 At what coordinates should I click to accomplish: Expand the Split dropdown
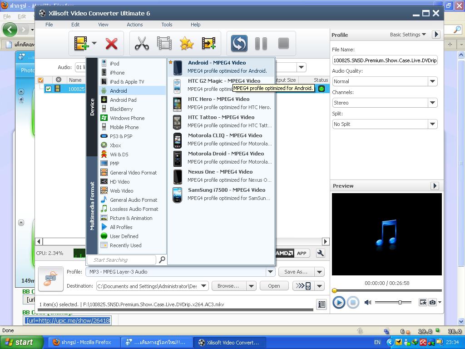coord(433,124)
